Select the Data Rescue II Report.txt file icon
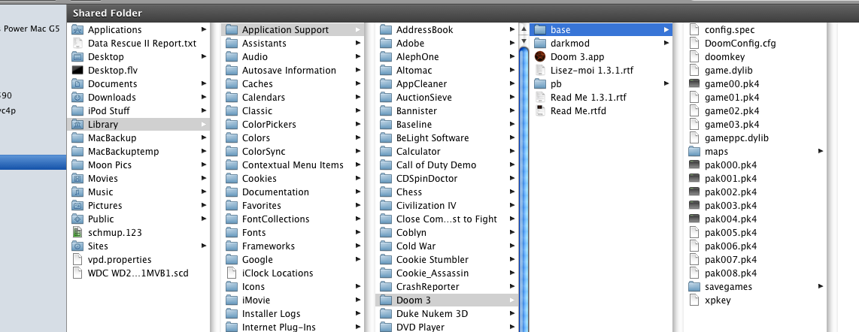 77,44
